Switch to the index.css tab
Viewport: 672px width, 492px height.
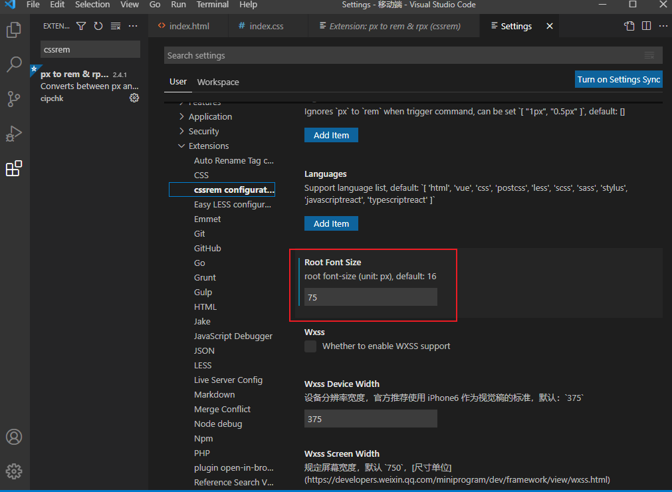tap(268, 26)
